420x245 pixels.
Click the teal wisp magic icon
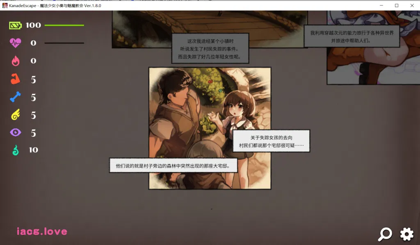(16, 150)
